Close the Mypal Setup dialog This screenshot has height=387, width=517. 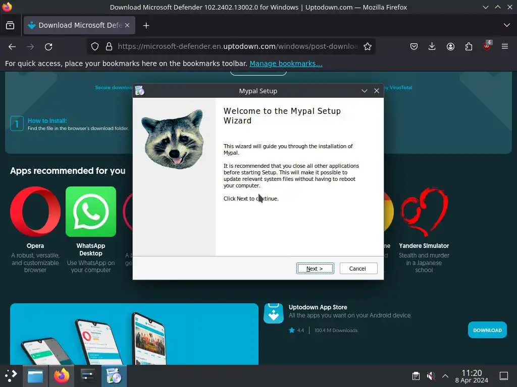[x=377, y=91]
